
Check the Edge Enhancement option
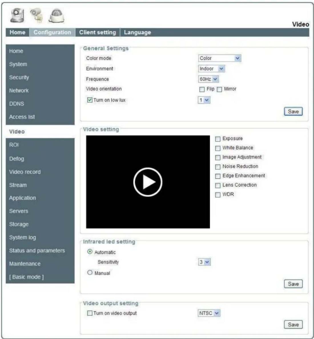[x=218, y=176]
